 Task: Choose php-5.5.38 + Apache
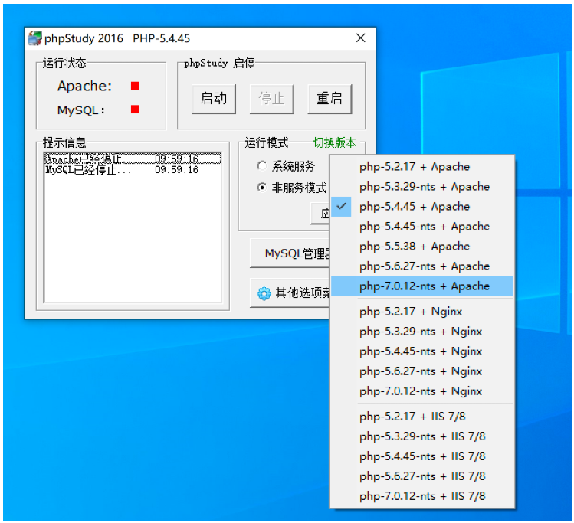pos(421,247)
